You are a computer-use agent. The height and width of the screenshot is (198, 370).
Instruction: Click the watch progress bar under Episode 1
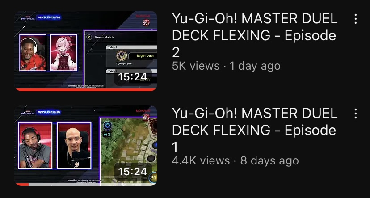click(86, 185)
